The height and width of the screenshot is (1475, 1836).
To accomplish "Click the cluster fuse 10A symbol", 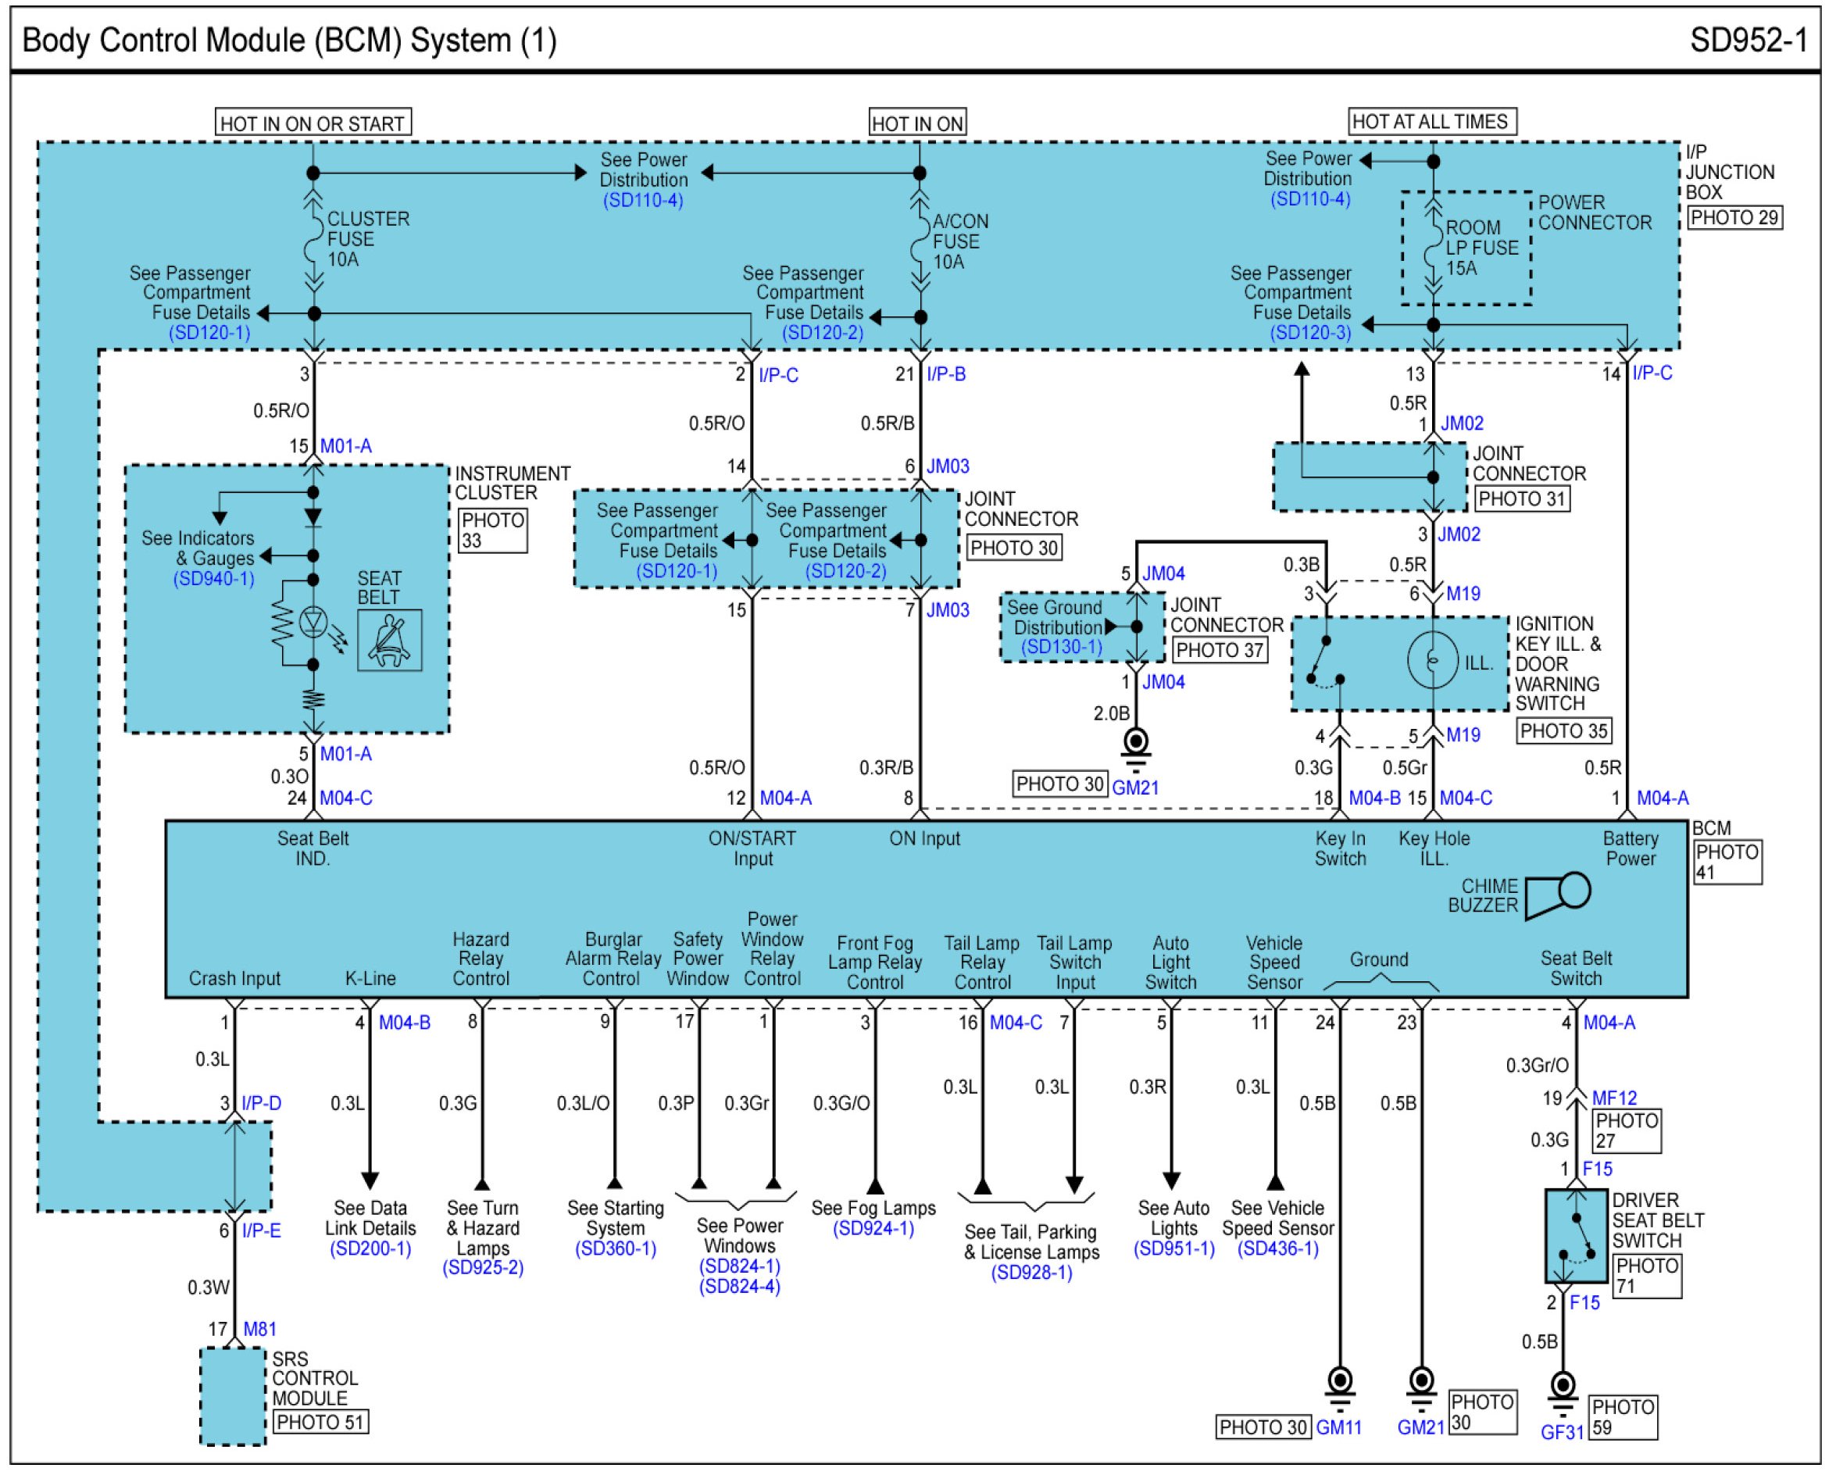I will (313, 239).
